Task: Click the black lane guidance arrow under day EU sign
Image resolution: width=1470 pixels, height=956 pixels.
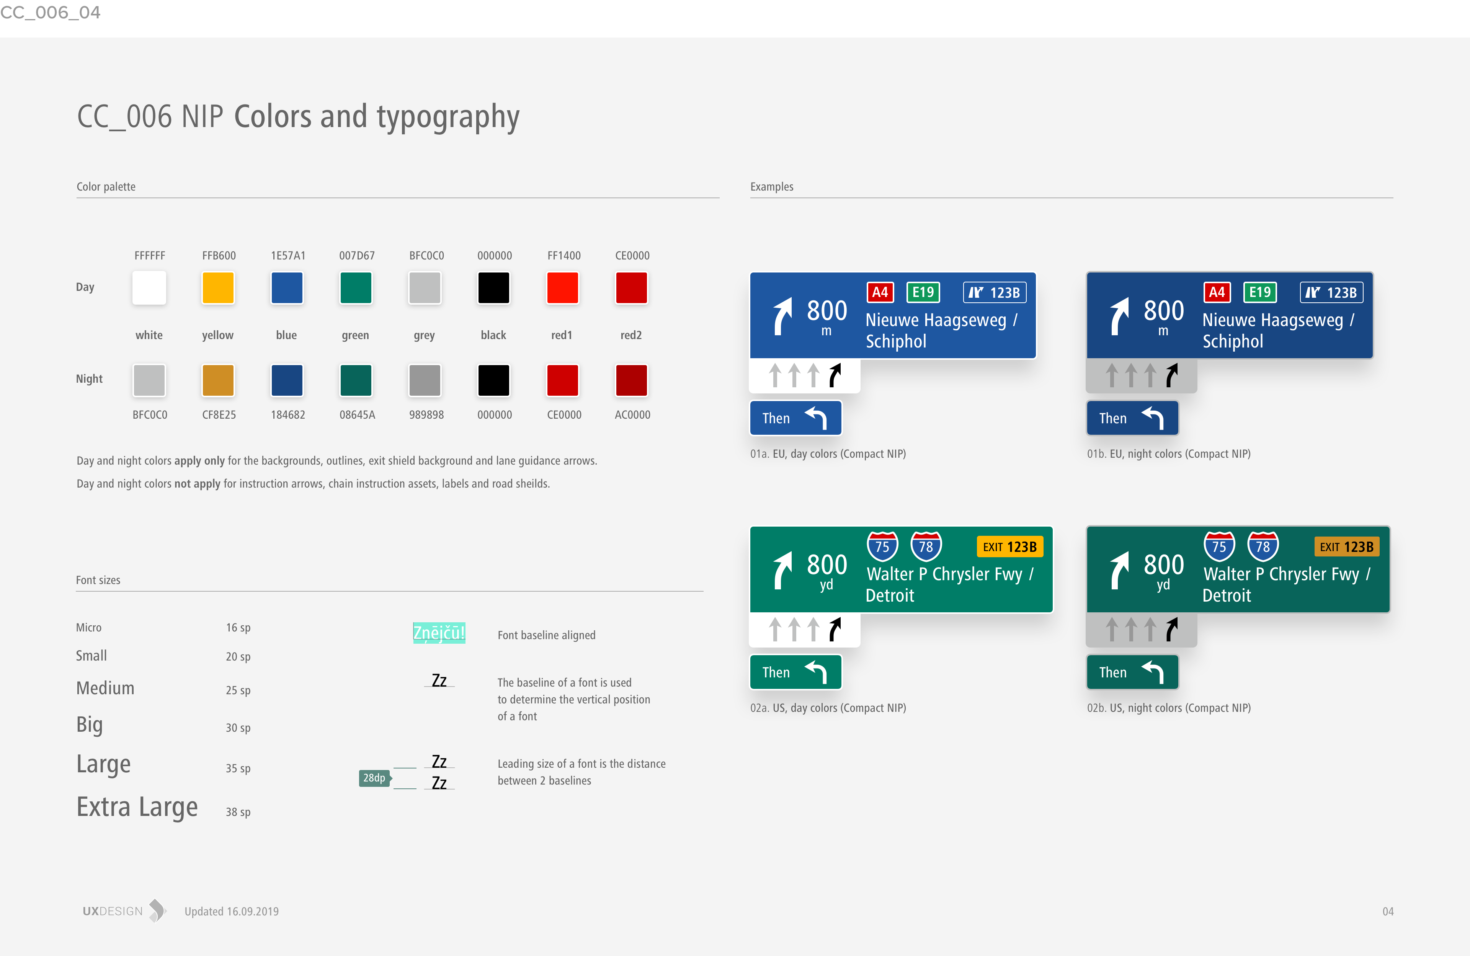Action: (835, 375)
